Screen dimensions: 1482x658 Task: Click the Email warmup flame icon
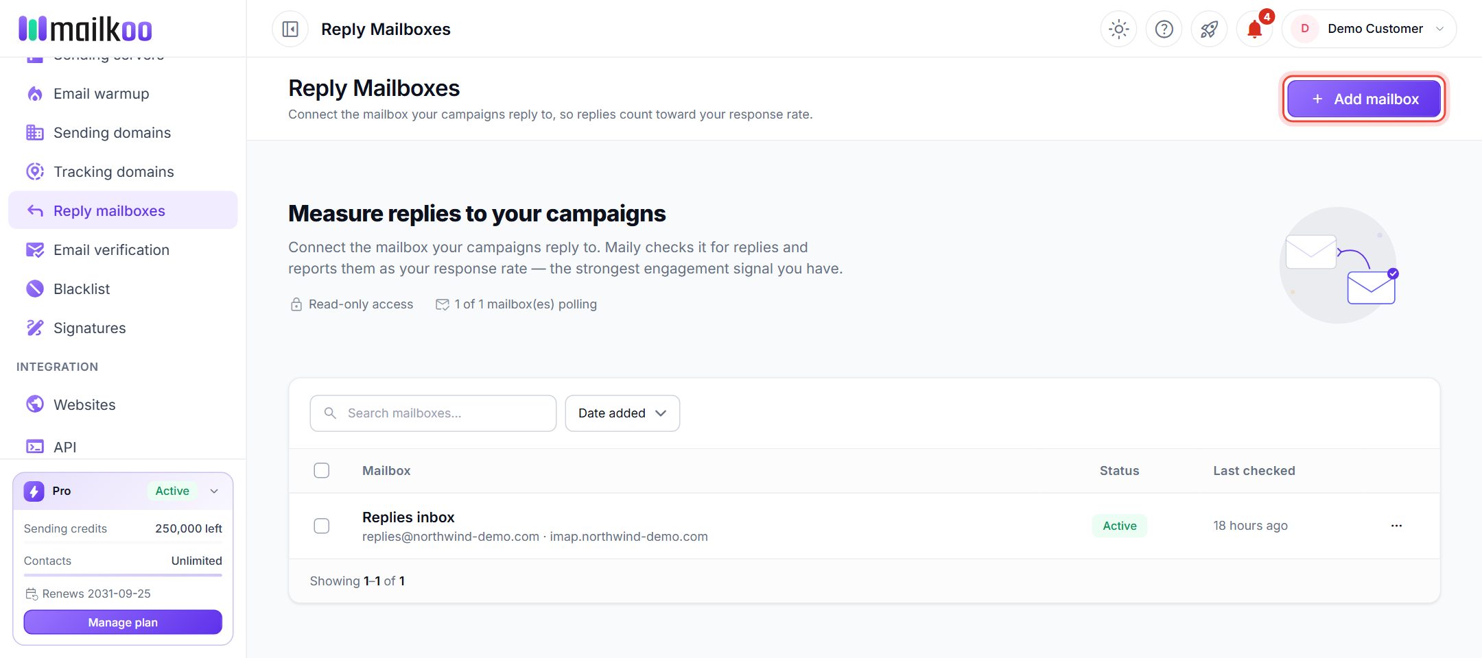(x=35, y=94)
